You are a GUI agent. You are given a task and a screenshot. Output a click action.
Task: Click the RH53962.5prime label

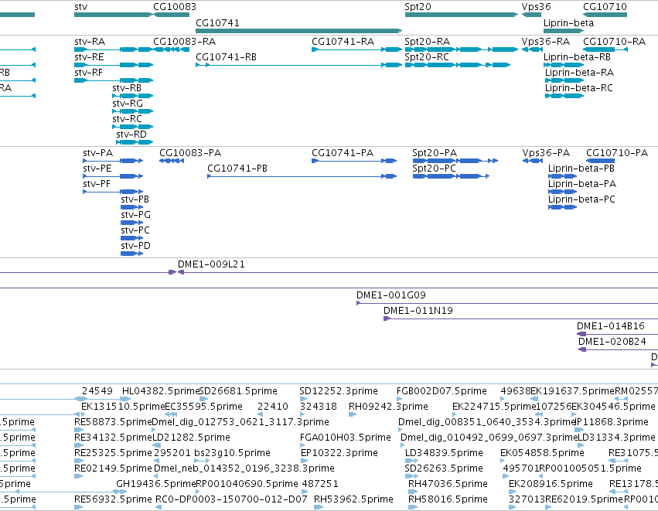(354, 499)
